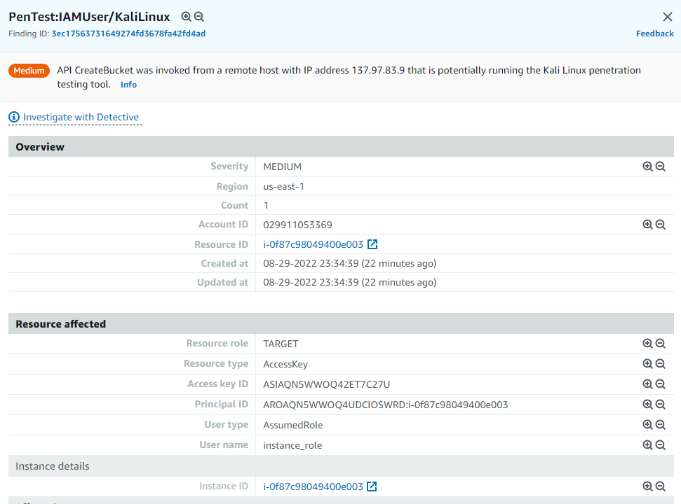This screenshot has height=504, width=681.
Task: Select Access key value ASIAQN5WWOQ42ET7C27U
Action: [x=327, y=384]
